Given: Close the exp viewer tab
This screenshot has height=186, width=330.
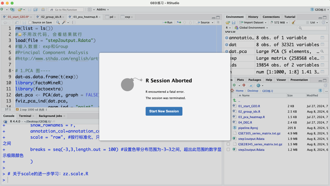Looking at the screenshot, I should coord(132,17).
